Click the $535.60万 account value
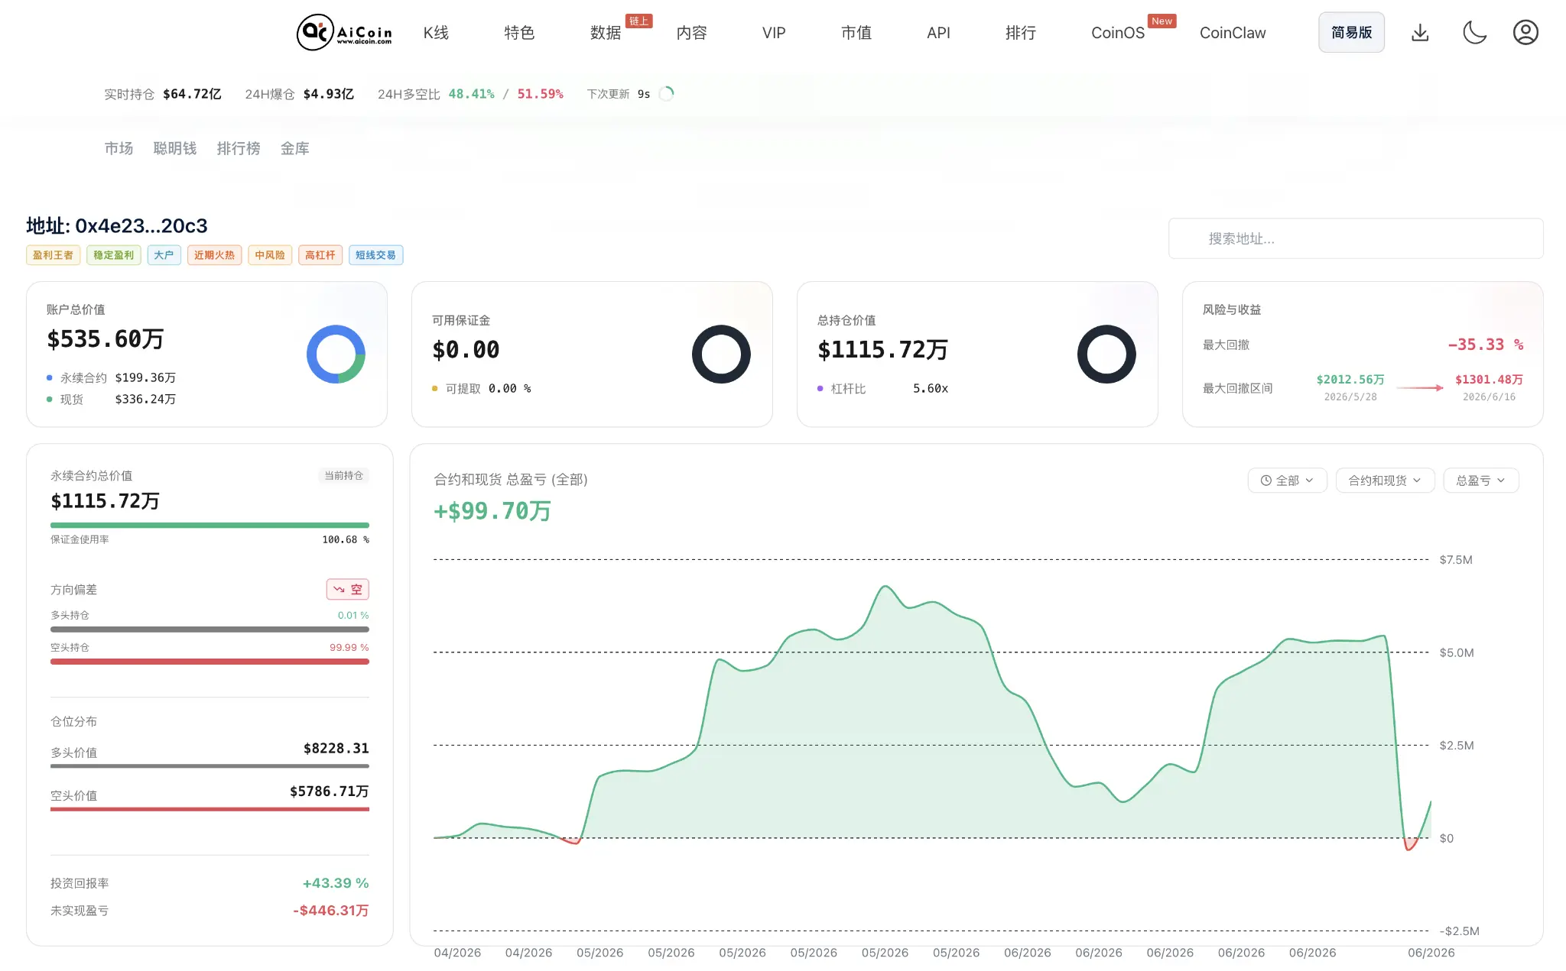 point(106,339)
